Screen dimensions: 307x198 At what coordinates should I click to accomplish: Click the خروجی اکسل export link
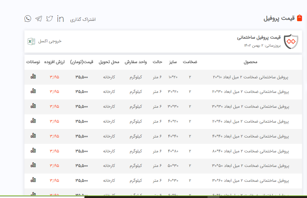[50, 41]
